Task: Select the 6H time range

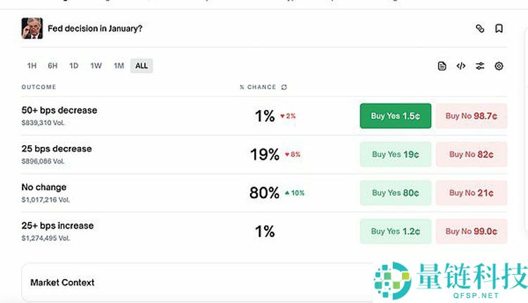Action: click(53, 66)
